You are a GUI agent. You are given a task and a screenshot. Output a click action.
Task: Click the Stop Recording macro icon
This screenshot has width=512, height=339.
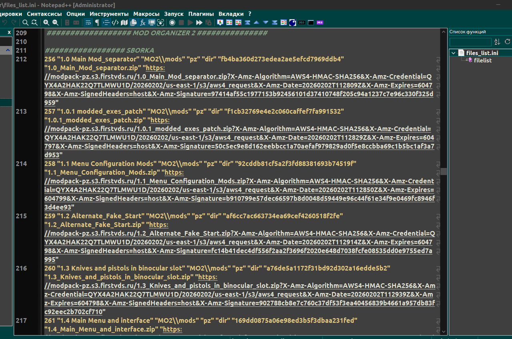(182, 23)
